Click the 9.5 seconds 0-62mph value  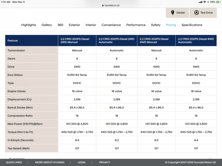pyautogui.click(x=156, y=140)
